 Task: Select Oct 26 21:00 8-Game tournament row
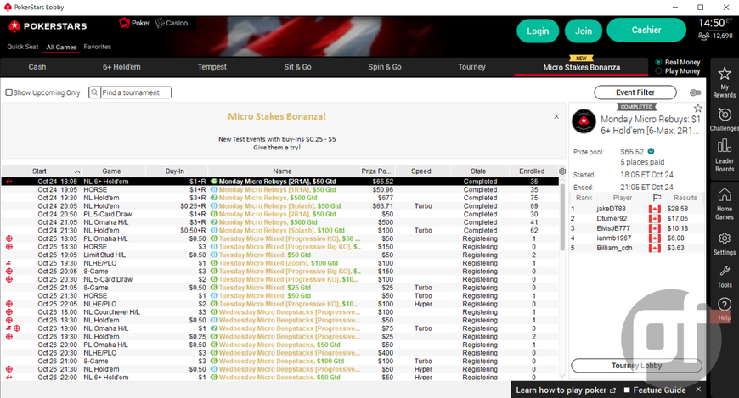click(x=280, y=361)
